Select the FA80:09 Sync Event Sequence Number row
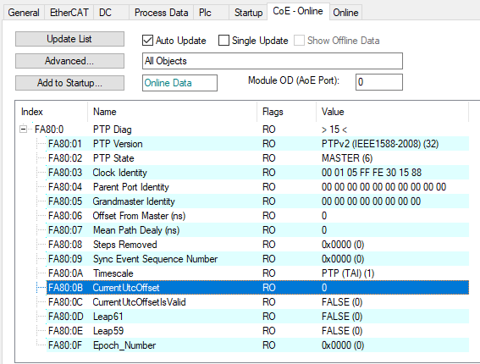Viewport: 480px width, 364px height. coord(257,259)
